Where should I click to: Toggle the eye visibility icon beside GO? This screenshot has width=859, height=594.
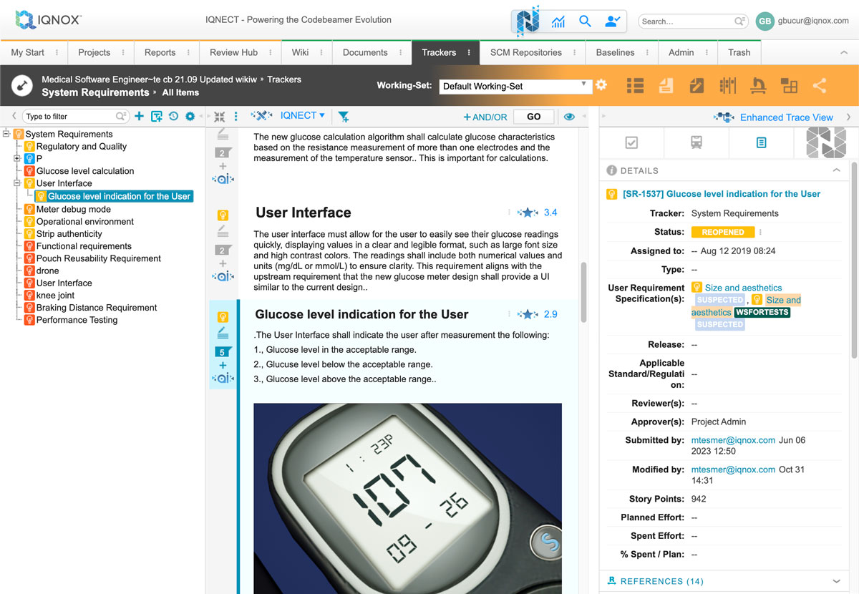[x=569, y=117]
